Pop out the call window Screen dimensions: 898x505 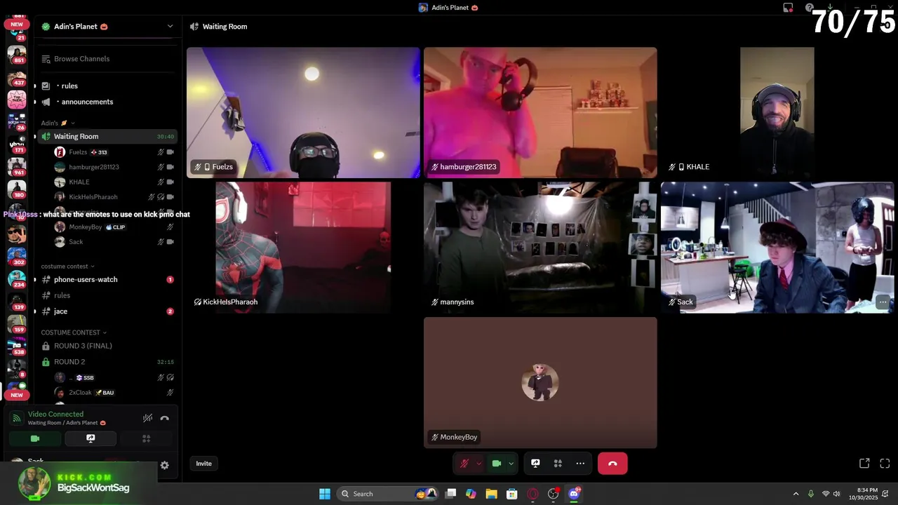tap(864, 464)
